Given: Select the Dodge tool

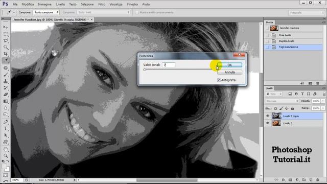Looking at the screenshot, I should [6, 114].
